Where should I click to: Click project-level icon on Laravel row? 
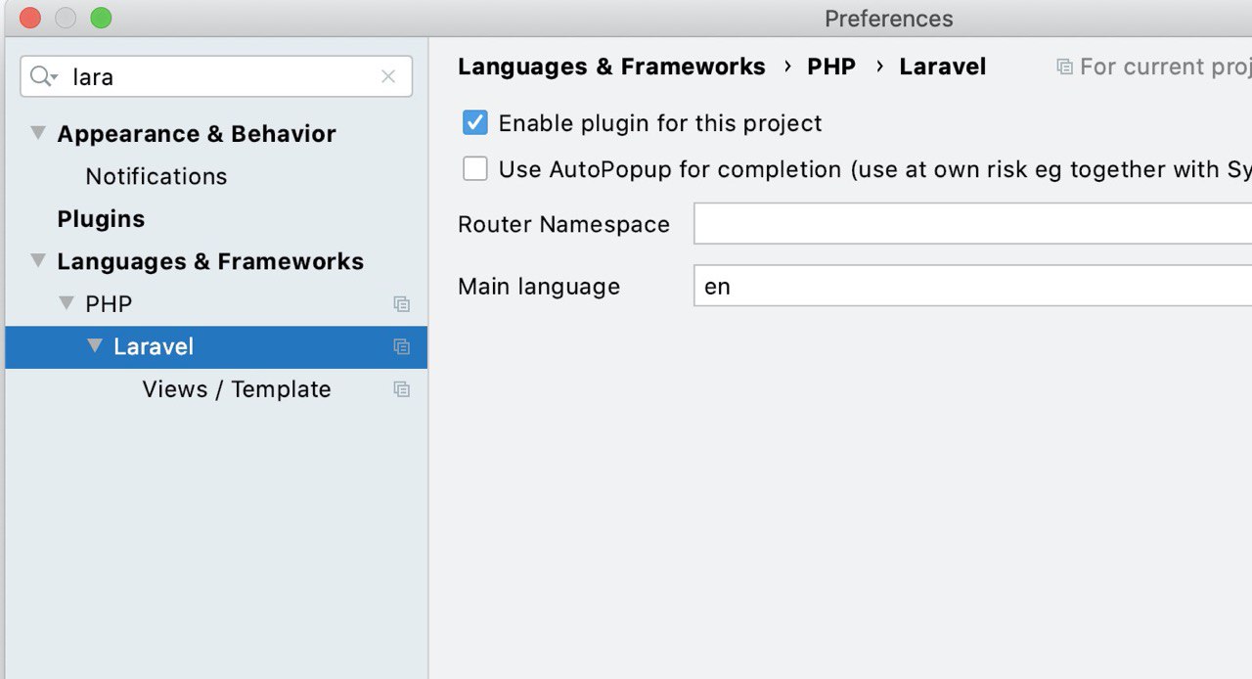[x=401, y=346]
